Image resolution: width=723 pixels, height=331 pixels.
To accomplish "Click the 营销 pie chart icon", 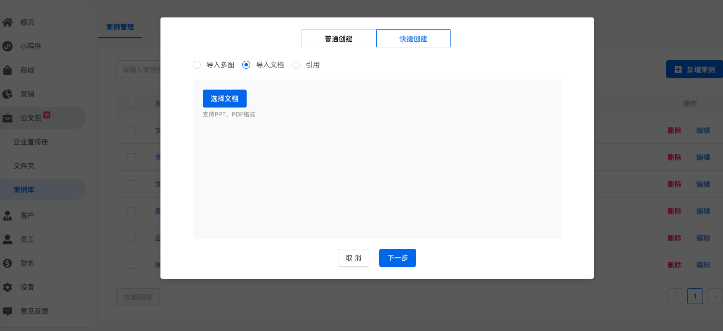I will tap(7, 94).
